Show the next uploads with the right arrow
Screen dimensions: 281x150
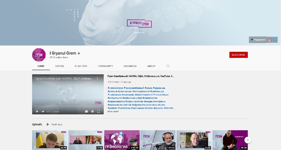[x=248, y=140]
